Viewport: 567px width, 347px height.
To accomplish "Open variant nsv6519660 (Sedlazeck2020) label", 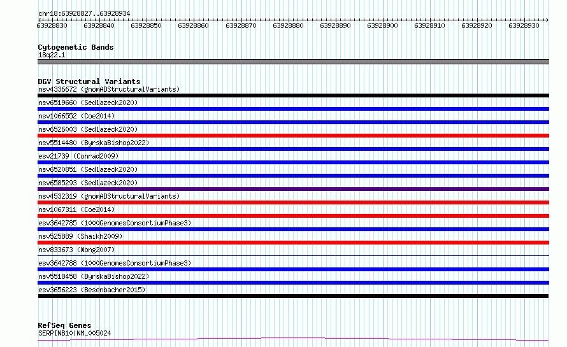I will (x=88, y=103).
